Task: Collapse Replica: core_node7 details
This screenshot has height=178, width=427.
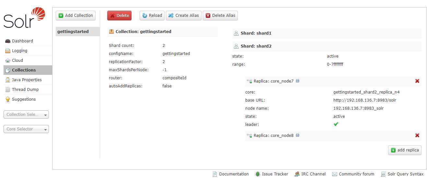Action: (x=273, y=81)
